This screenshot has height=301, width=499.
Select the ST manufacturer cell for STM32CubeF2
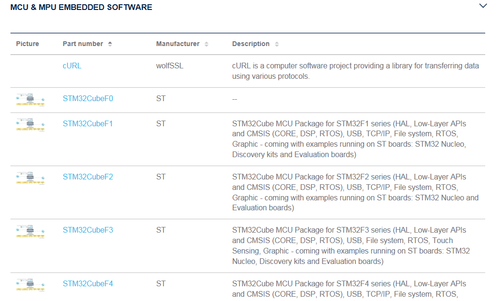click(x=161, y=177)
